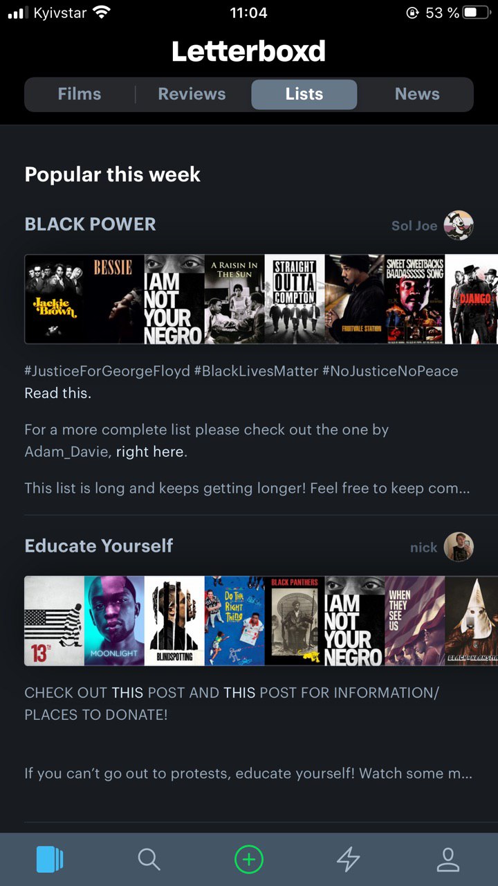Screen dimensions: 498x886
Task: Switch to the Films tab
Action: tap(80, 94)
